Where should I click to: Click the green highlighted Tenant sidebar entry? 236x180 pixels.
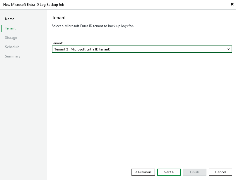click(x=10, y=28)
